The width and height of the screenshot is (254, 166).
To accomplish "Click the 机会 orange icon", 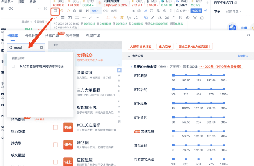I will point(68,127).
